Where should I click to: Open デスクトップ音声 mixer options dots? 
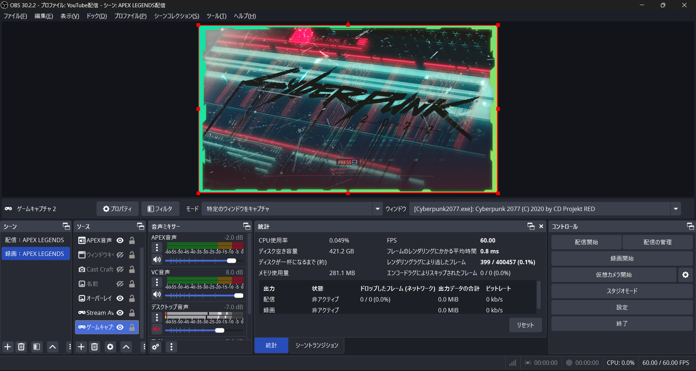157,317
